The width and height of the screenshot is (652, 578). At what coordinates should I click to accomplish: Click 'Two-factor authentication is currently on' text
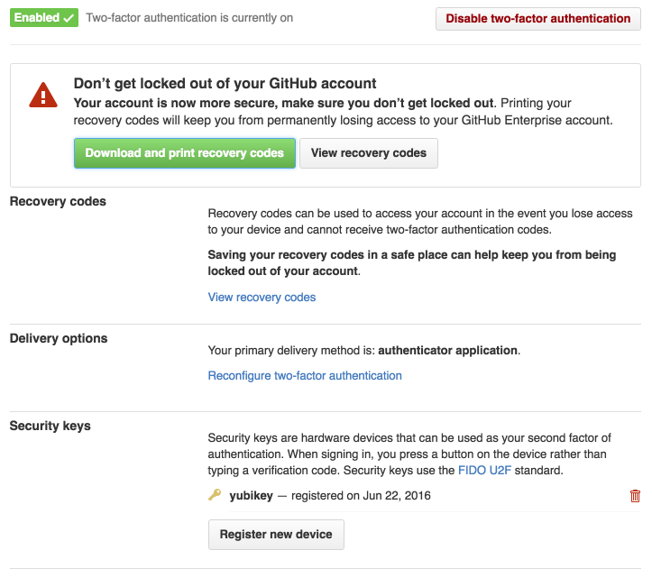pyautogui.click(x=189, y=18)
